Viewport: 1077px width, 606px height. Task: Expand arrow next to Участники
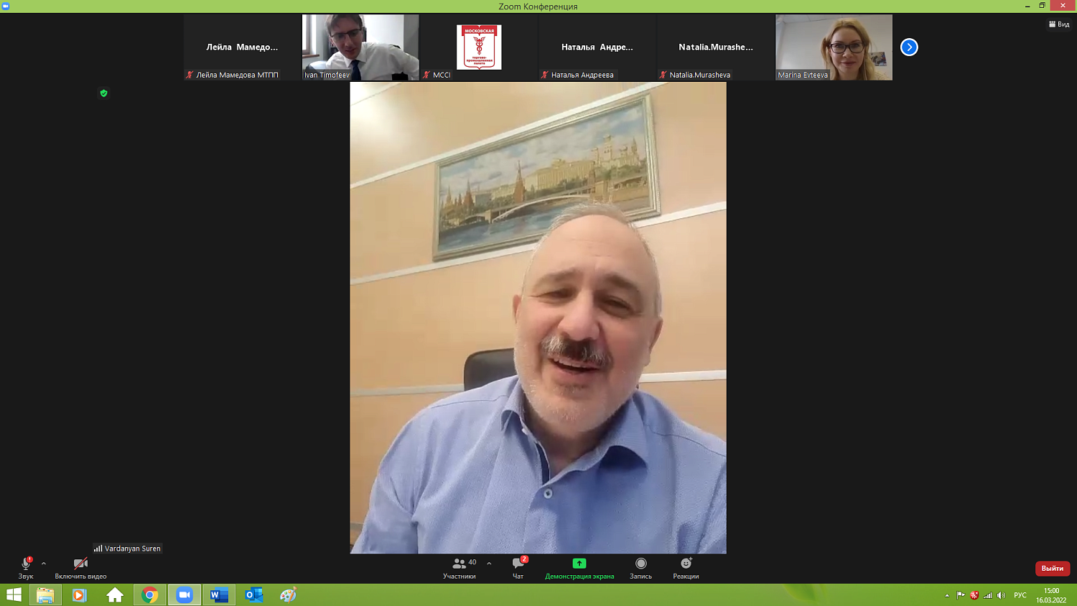click(x=489, y=564)
